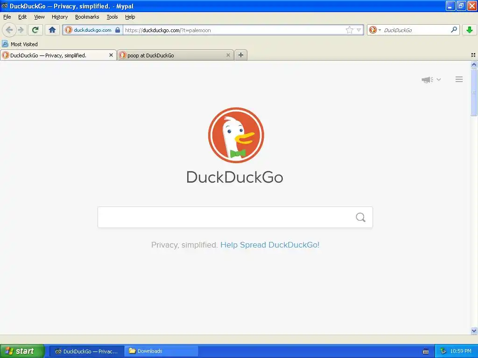Image resolution: width=478 pixels, height=358 pixels.
Task: Click the padlock security icon
Action: point(118,30)
